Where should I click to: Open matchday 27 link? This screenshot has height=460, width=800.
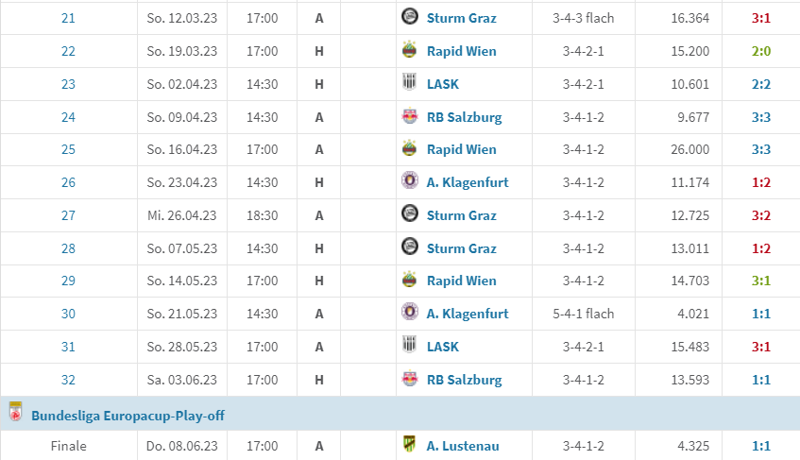pyautogui.click(x=68, y=215)
